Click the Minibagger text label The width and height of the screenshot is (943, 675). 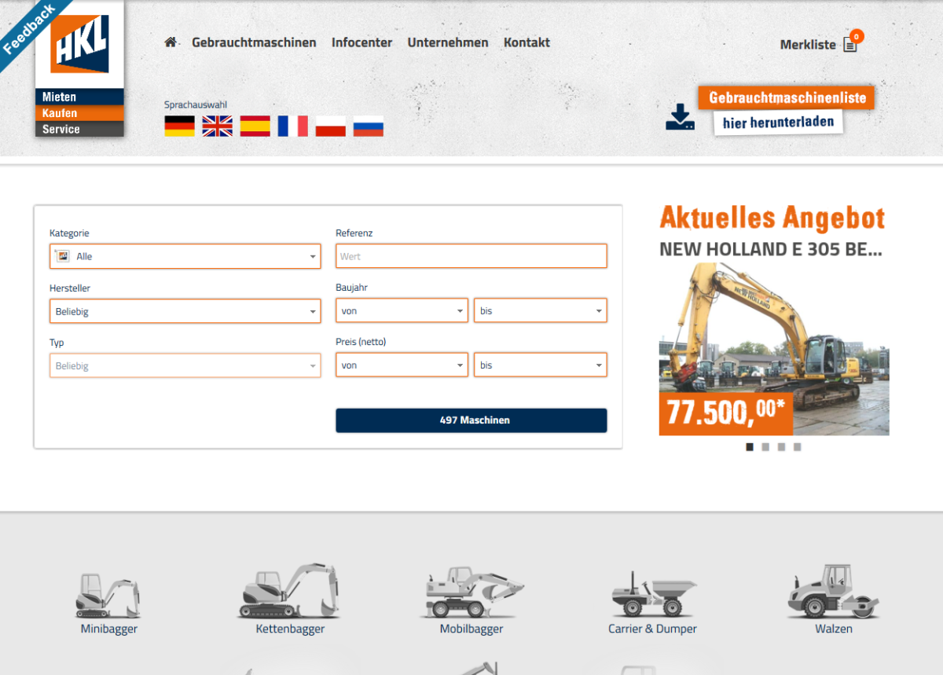pyautogui.click(x=108, y=629)
